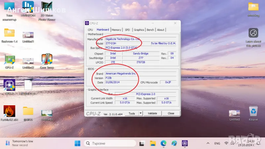
Task: Switch to the Memory tab
Action: coord(116,30)
